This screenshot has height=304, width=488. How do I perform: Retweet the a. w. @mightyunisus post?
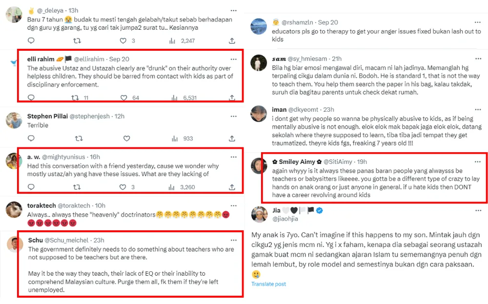(x=77, y=187)
